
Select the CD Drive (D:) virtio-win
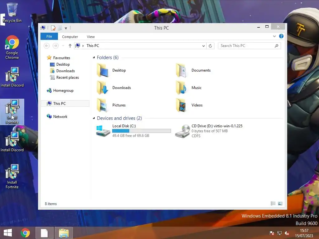(x=209, y=131)
